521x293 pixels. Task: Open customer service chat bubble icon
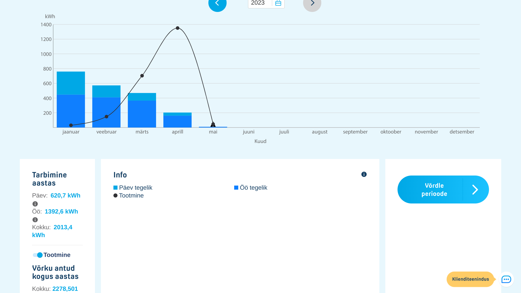506,279
